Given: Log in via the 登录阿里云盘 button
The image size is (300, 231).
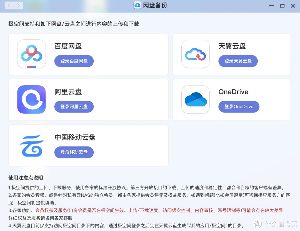Looking at the screenshot, I should click(74, 107).
